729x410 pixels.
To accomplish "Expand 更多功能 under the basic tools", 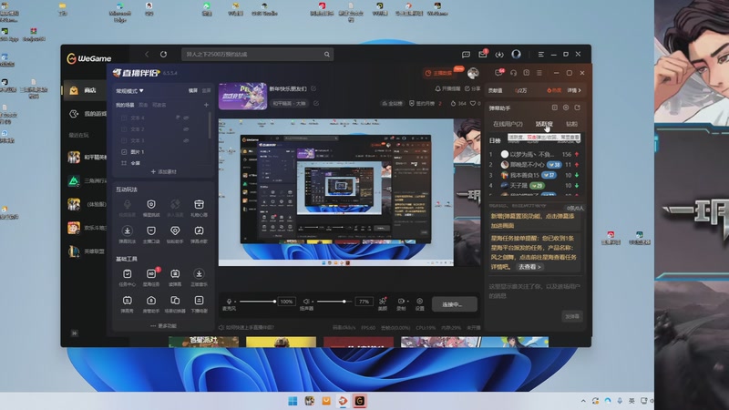I will [x=163, y=326].
